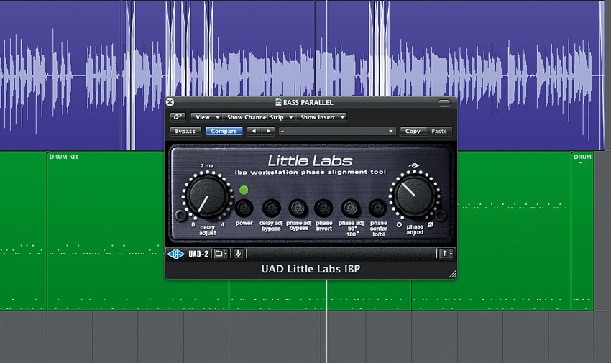Click the delay adjust knob
The image size is (611, 363).
[206, 197]
